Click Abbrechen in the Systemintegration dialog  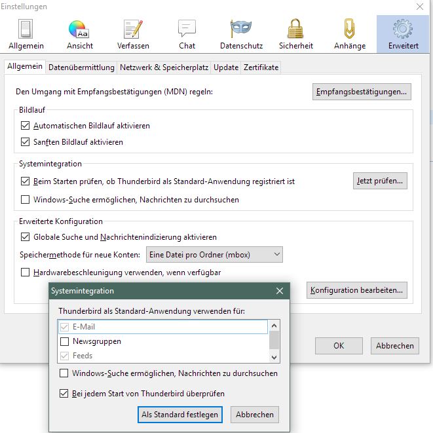click(x=255, y=415)
